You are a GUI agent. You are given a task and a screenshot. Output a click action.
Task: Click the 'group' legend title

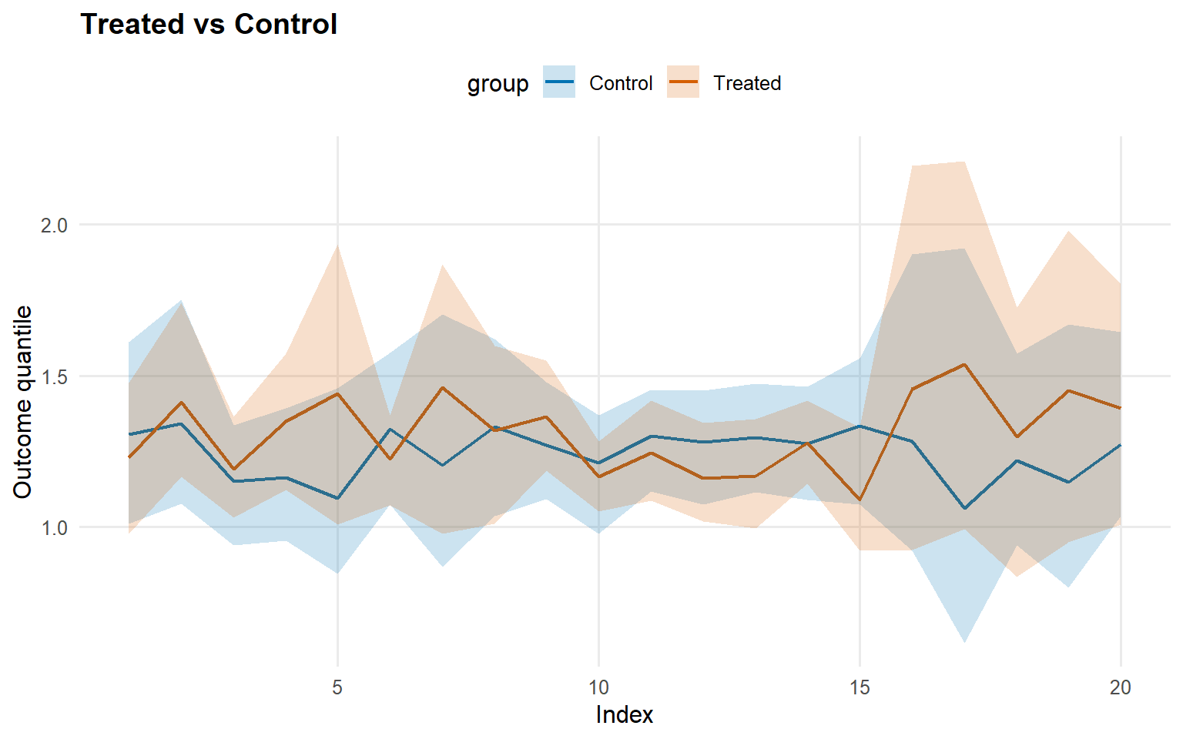point(498,84)
